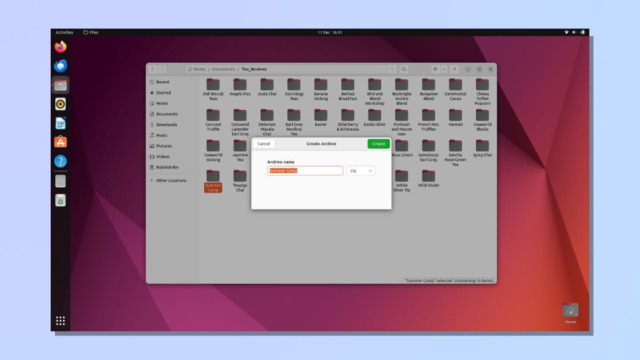Select the highlighted Summer Camp folder
Screen dimensions: 640x360
pyautogui.click(x=213, y=181)
